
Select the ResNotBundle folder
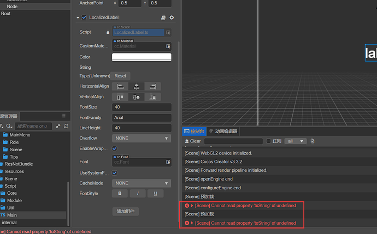pyautogui.click(x=19, y=164)
